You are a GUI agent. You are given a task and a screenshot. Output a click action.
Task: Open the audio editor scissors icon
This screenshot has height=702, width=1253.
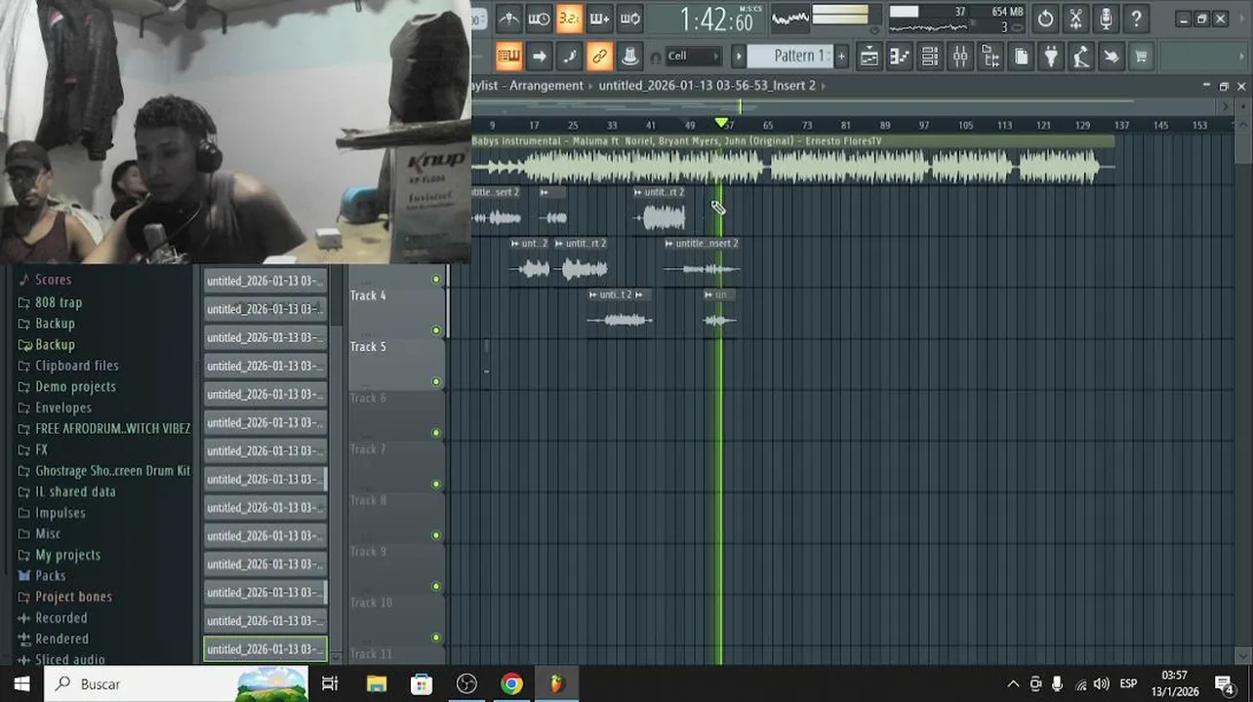(x=1075, y=19)
